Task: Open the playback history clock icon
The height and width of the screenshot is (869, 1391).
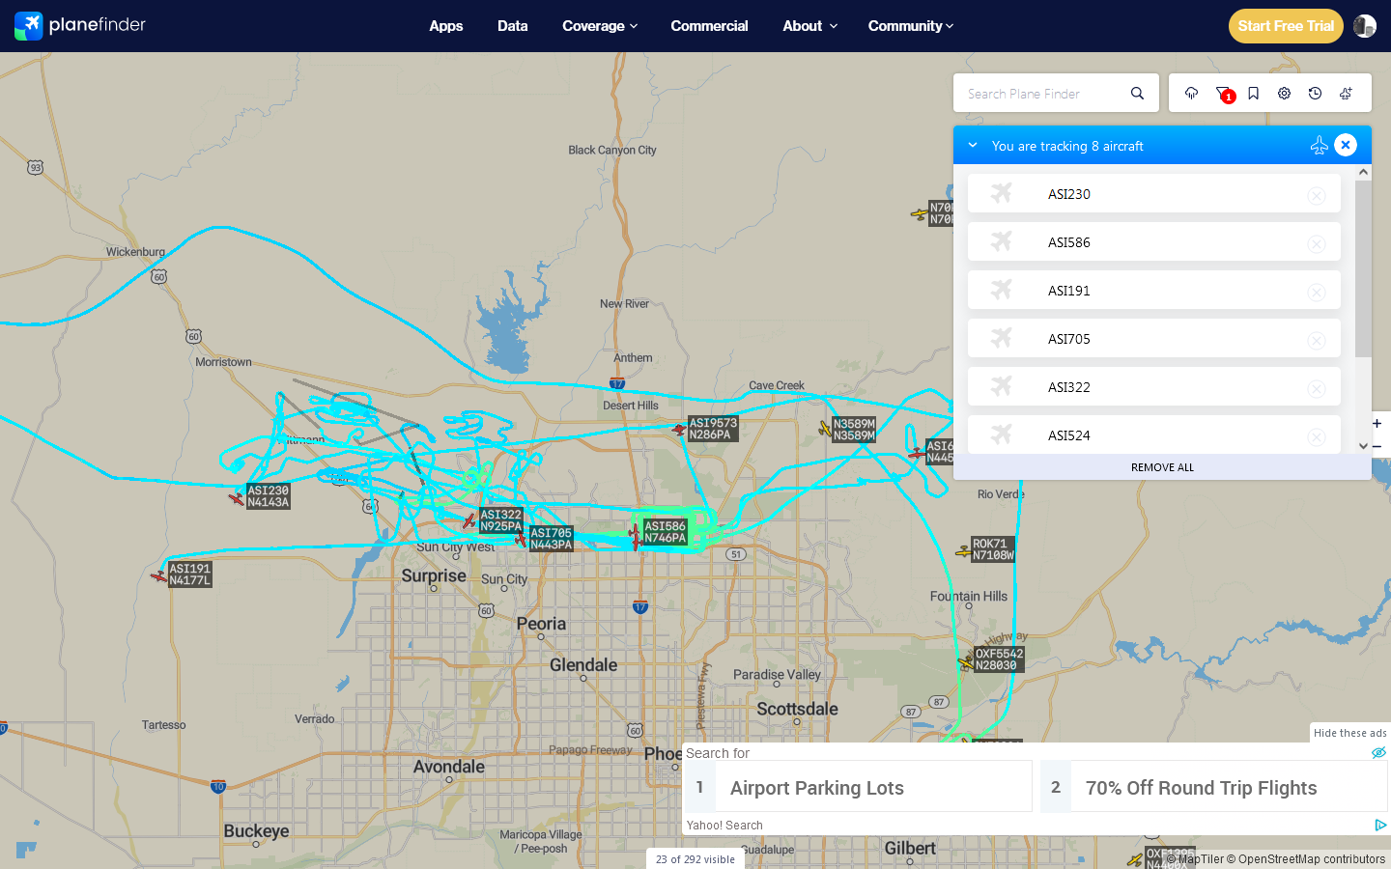Action: click(x=1315, y=94)
